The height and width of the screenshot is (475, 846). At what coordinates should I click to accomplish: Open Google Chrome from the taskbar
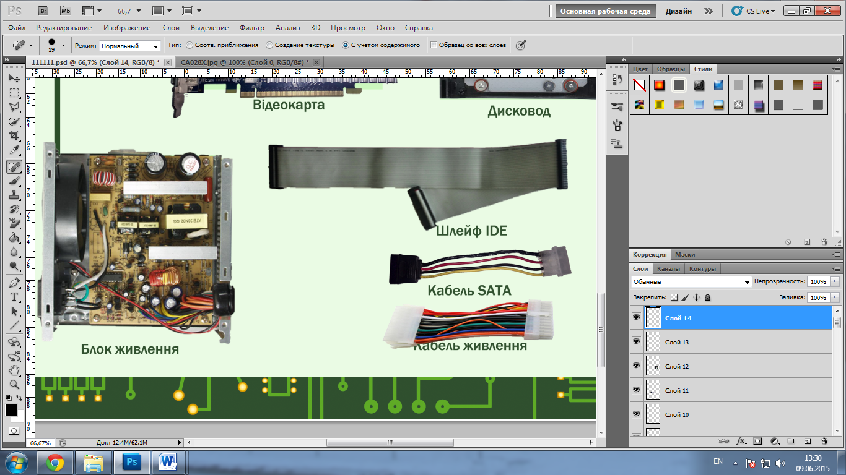pos(55,462)
